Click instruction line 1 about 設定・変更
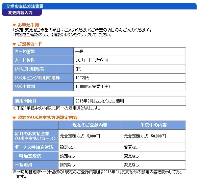The width and height of the screenshot is (199, 182). pos(82,30)
